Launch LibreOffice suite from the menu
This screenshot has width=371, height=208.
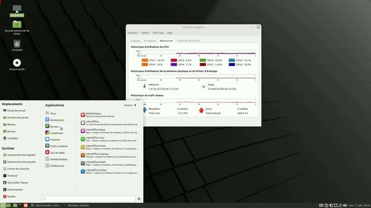[110, 123]
